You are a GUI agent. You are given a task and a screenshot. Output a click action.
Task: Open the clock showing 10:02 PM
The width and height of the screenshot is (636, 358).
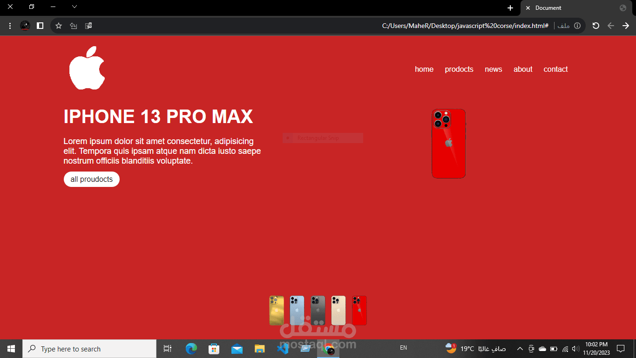point(596,349)
